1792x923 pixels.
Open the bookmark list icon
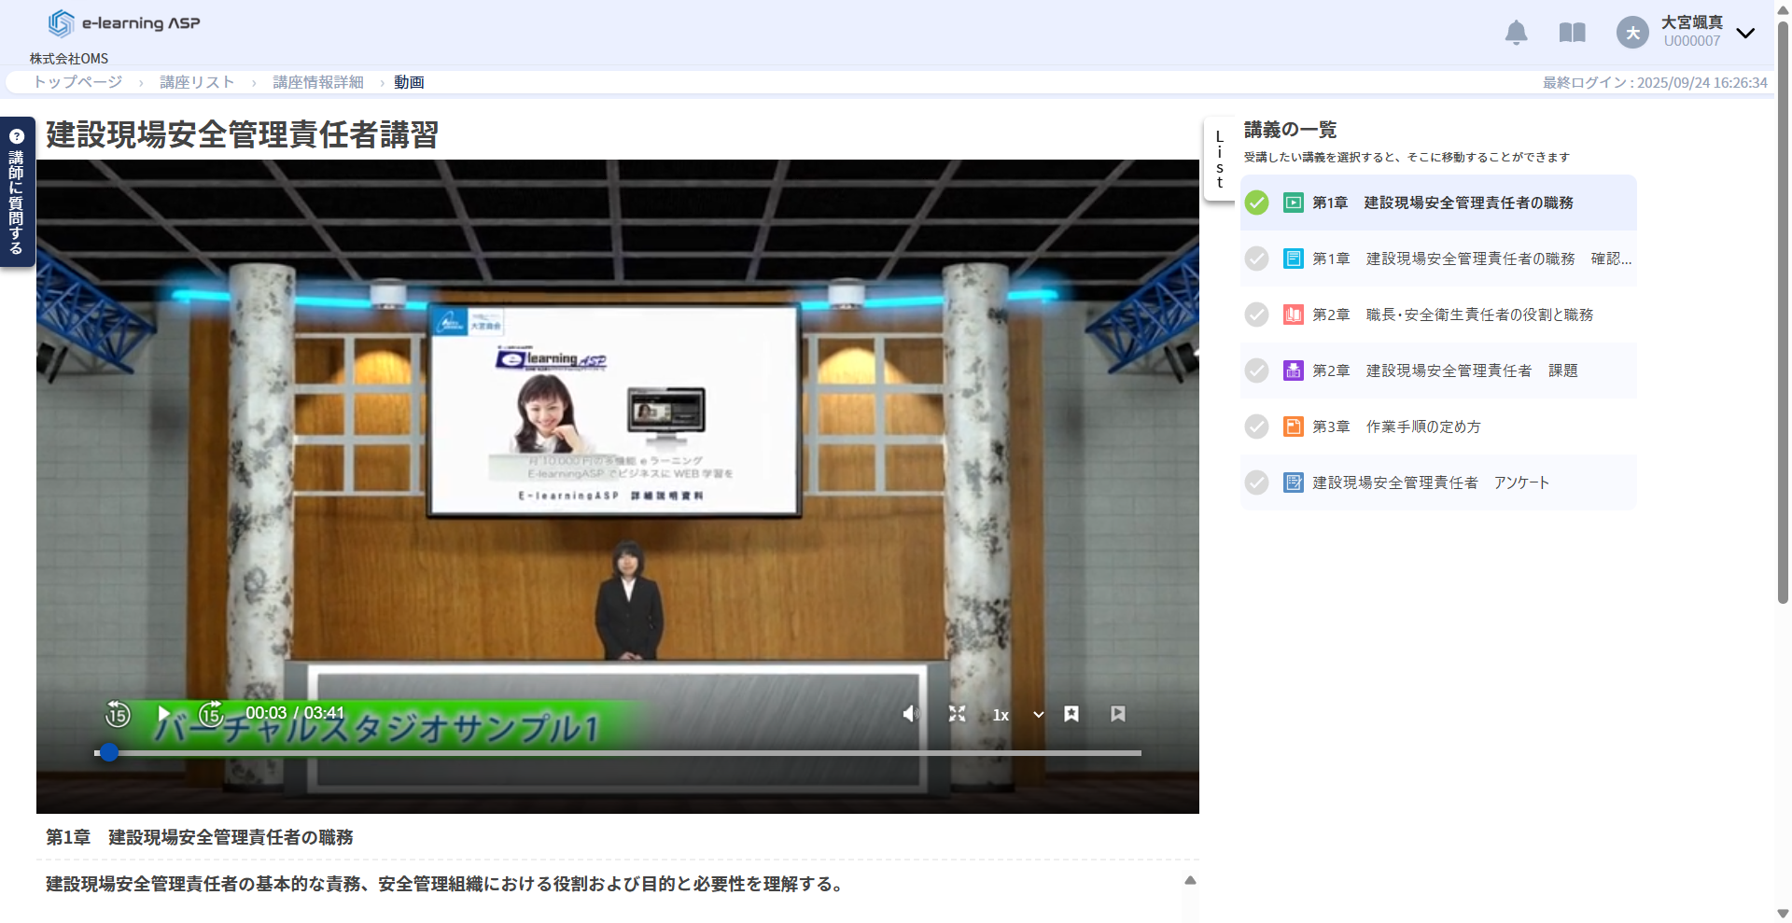1117,714
